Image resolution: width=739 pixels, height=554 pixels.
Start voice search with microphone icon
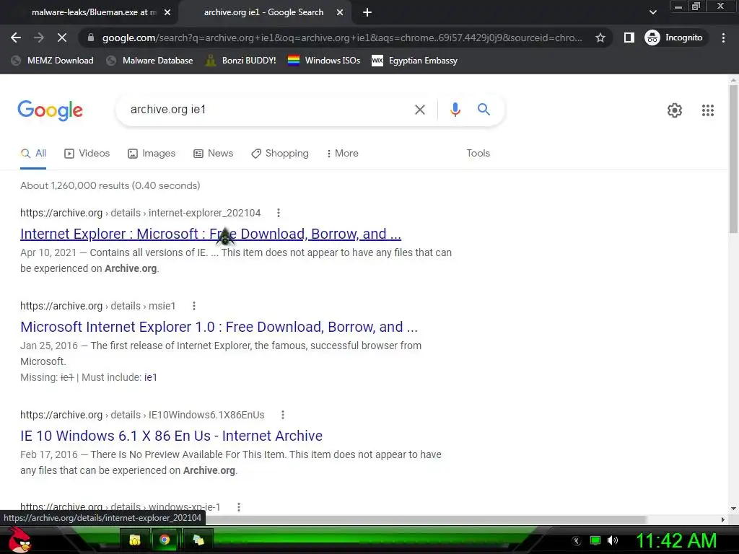click(455, 110)
